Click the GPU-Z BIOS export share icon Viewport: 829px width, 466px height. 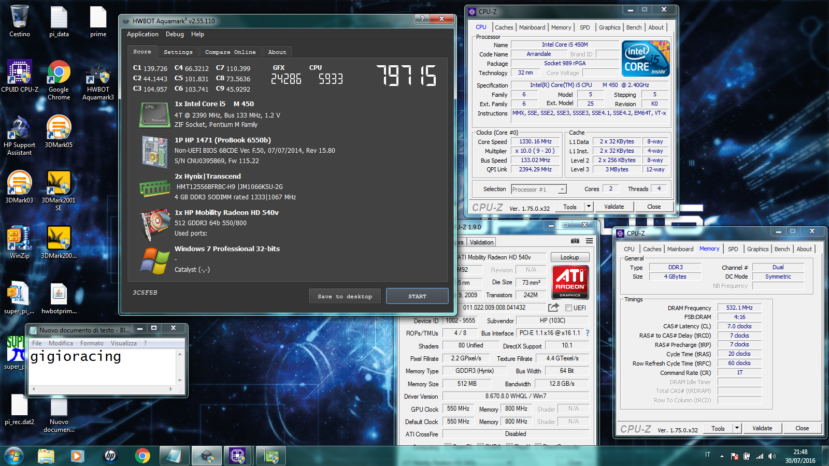click(x=553, y=308)
